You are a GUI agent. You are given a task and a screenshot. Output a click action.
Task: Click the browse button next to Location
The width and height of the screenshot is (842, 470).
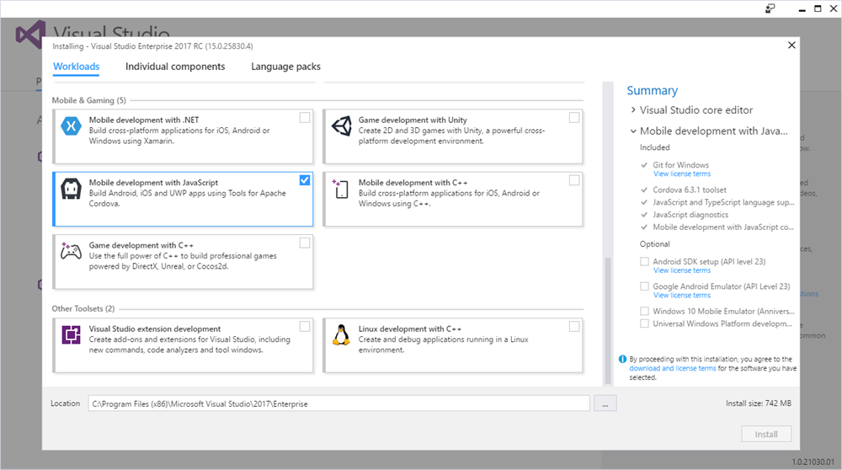pos(605,404)
